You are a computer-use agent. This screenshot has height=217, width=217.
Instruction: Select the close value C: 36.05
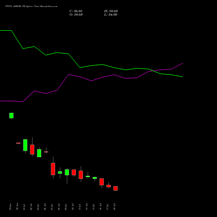tap(76, 11)
